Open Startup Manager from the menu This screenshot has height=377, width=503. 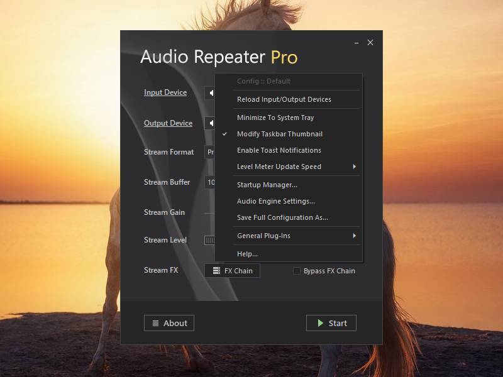coord(289,185)
